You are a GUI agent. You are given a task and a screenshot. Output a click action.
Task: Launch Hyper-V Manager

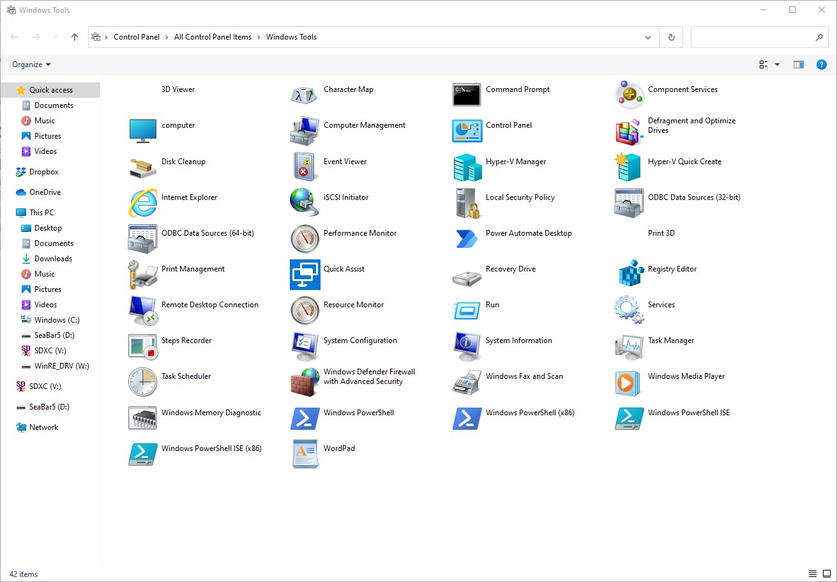tap(516, 162)
